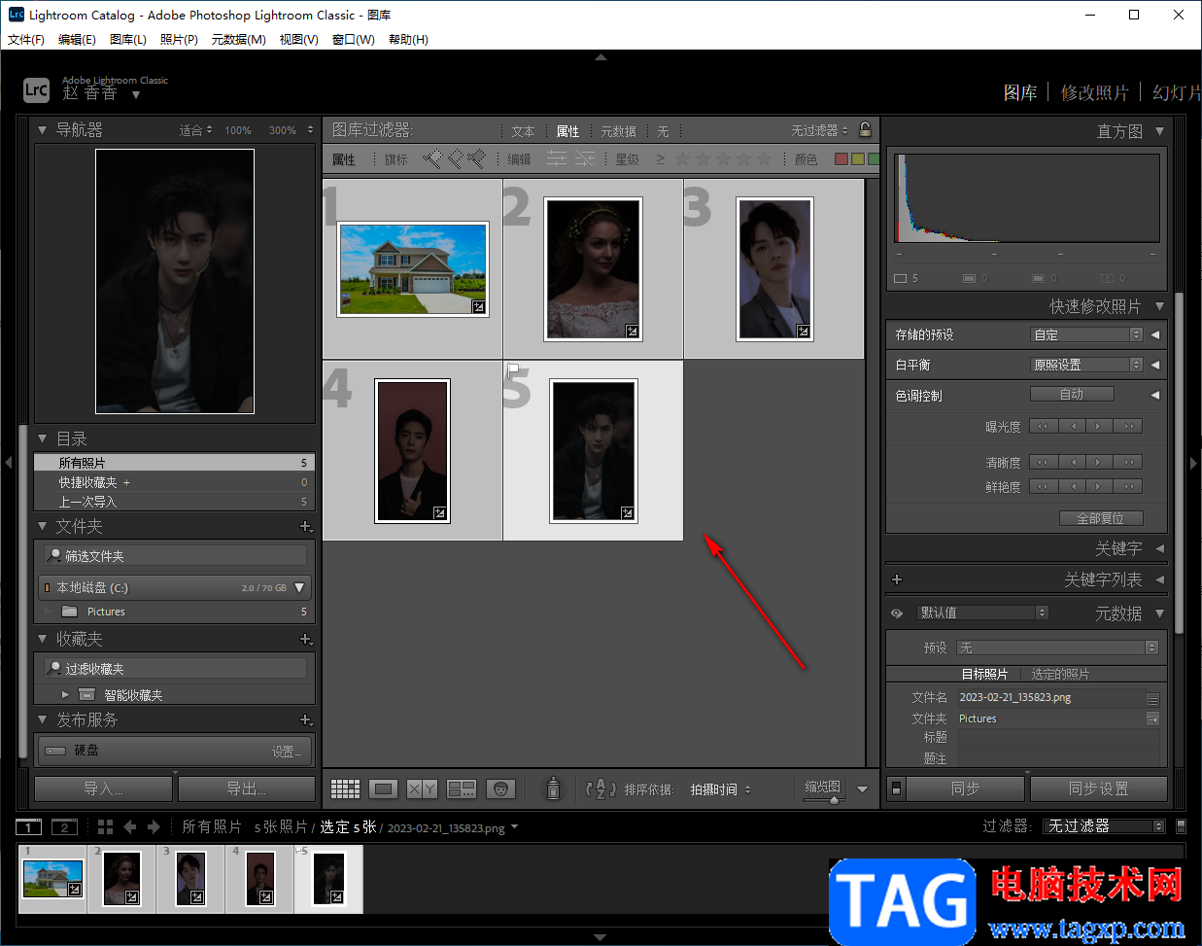The height and width of the screenshot is (946, 1202).
Task: Set library filter to 无
Action: [663, 131]
